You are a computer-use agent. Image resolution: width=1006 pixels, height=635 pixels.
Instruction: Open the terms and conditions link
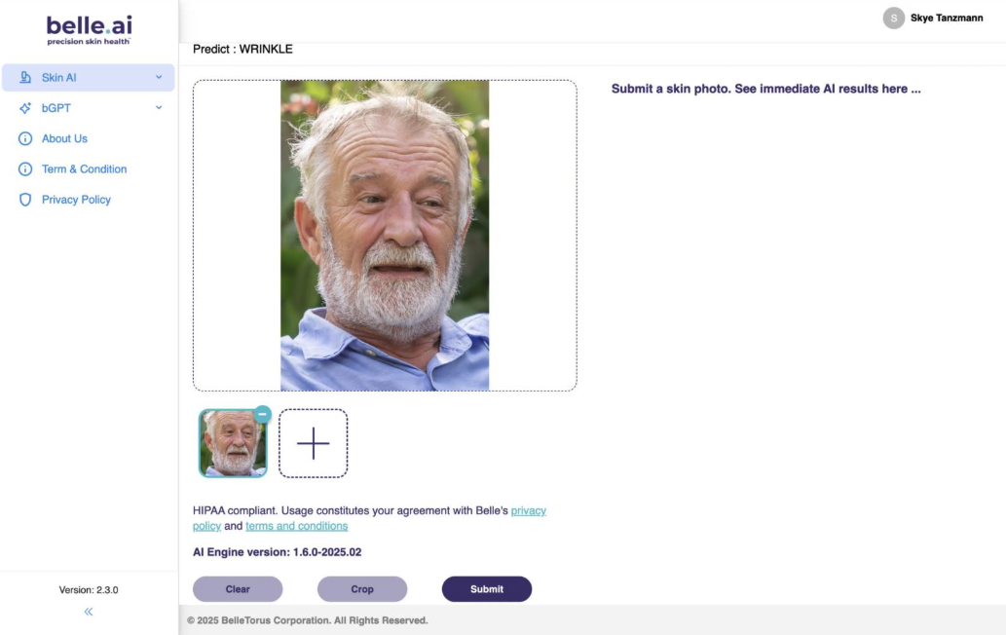(296, 526)
